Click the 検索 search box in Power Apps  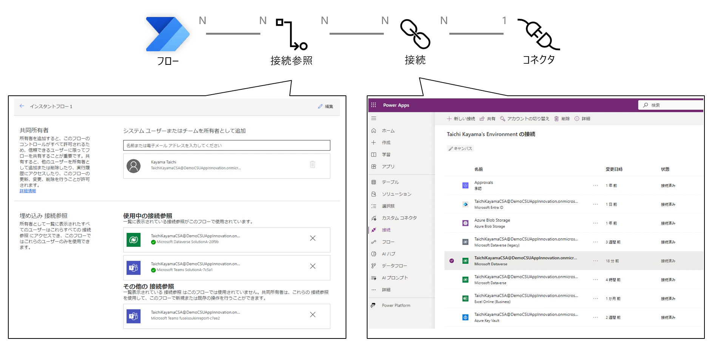(671, 105)
